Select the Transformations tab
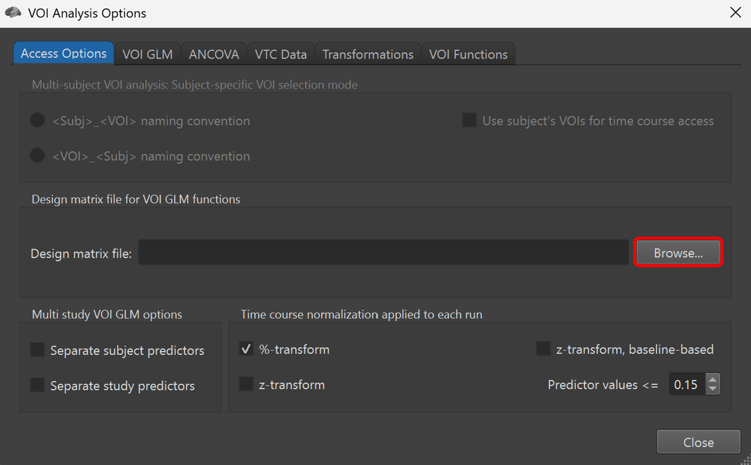The width and height of the screenshot is (751, 465). (368, 54)
